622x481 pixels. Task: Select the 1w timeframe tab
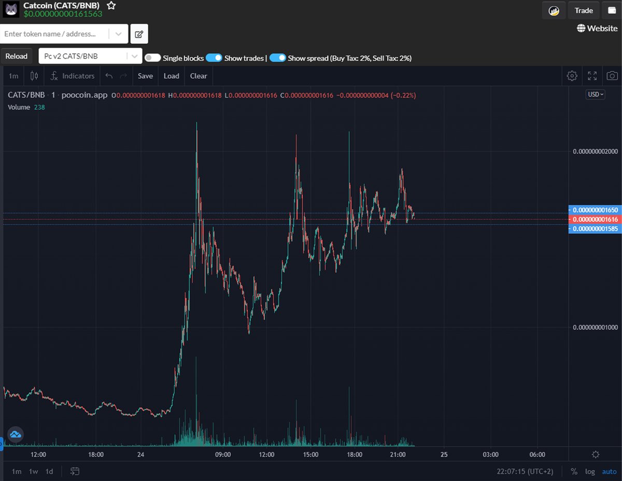click(x=33, y=472)
